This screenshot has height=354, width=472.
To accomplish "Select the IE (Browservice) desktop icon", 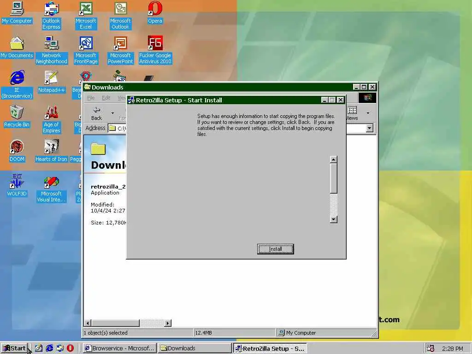I will point(17,85).
